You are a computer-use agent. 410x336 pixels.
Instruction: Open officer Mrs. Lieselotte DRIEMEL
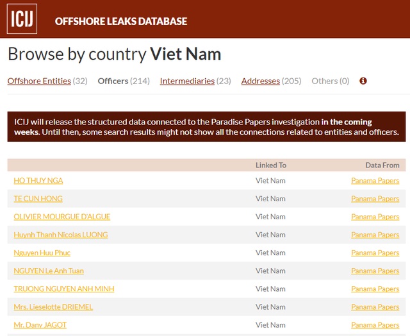(53, 307)
